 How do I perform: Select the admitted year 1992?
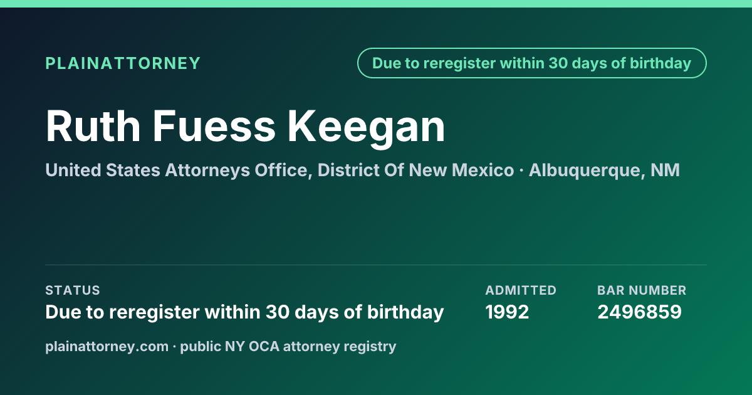[508, 312]
